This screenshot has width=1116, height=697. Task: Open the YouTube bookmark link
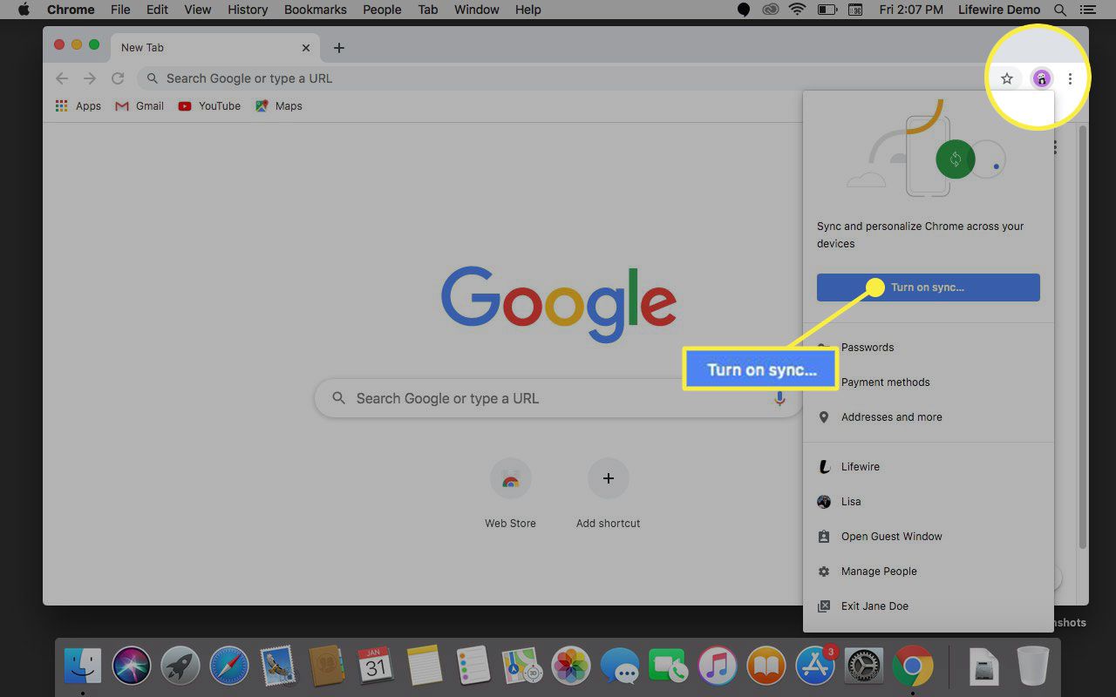click(x=209, y=106)
